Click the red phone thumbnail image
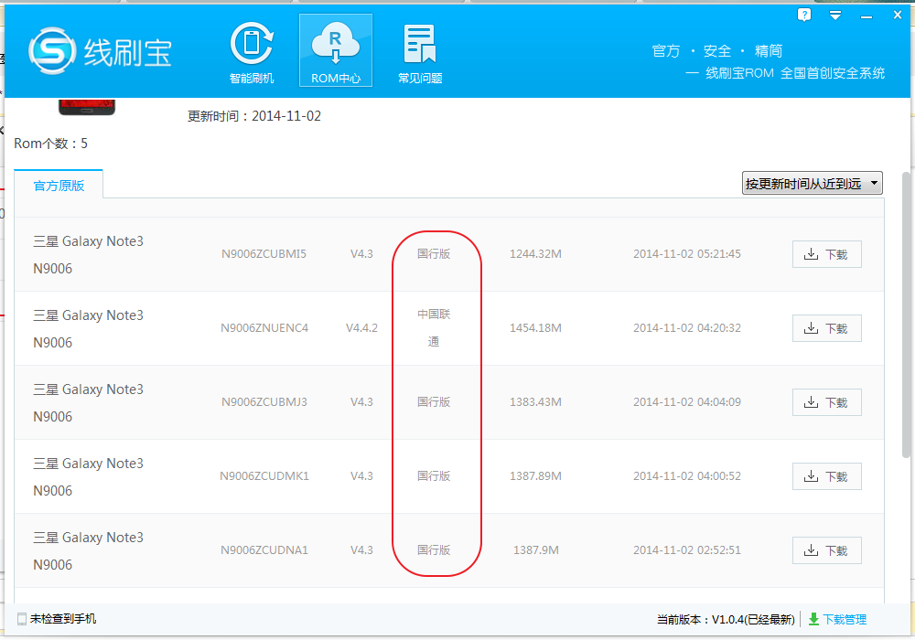Screen dimensions: 915x640 pos(87,107)
